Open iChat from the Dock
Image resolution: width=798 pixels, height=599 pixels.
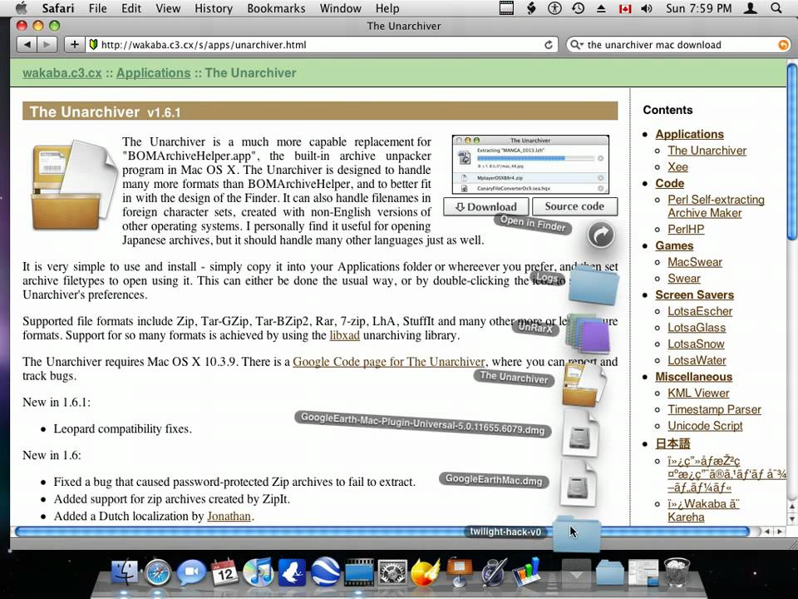[x=191, y=572]
